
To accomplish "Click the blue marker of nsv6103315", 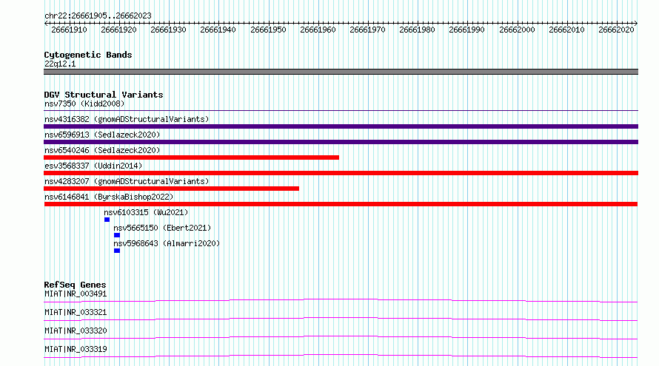I will [107, 220].
